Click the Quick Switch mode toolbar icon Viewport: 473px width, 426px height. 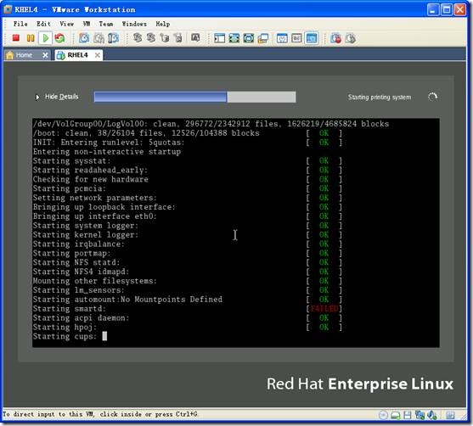pos(234,38)
